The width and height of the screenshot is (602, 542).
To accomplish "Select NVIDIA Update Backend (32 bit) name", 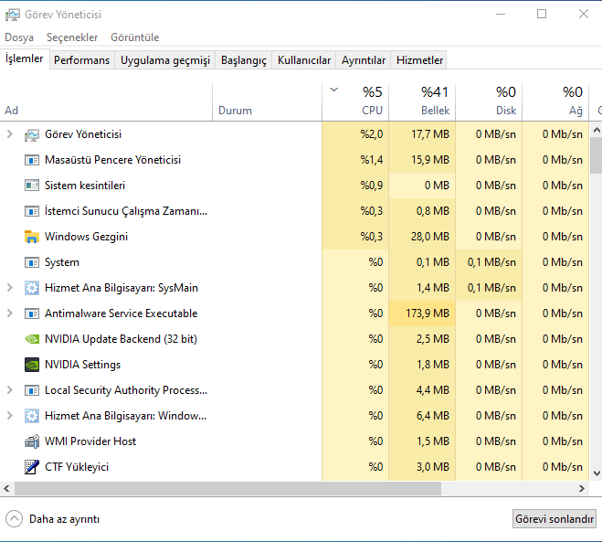I will 121,339.
